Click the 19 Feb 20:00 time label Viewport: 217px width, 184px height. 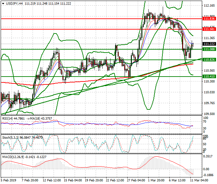click(94, 180)
